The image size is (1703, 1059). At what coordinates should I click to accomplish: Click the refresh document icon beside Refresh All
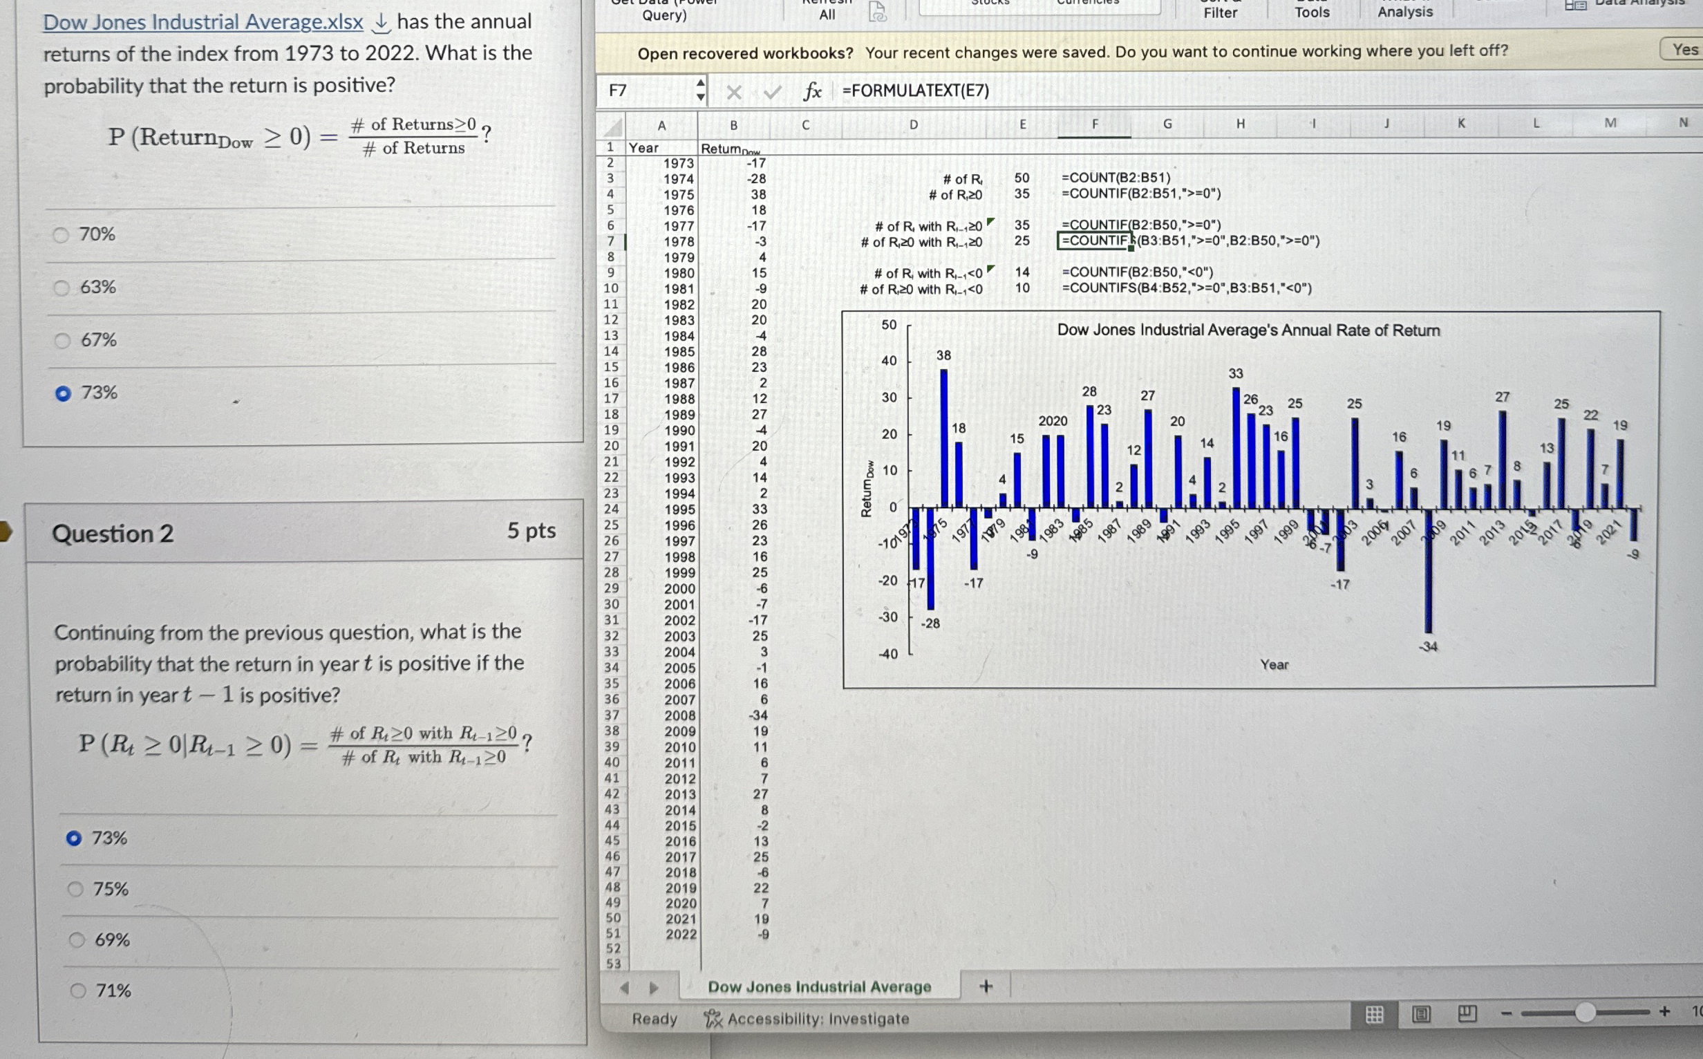[x=877, y=11]
